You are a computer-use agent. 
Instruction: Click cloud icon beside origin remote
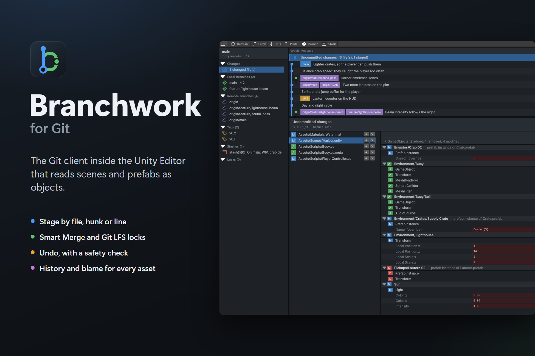tap(224, 102)
